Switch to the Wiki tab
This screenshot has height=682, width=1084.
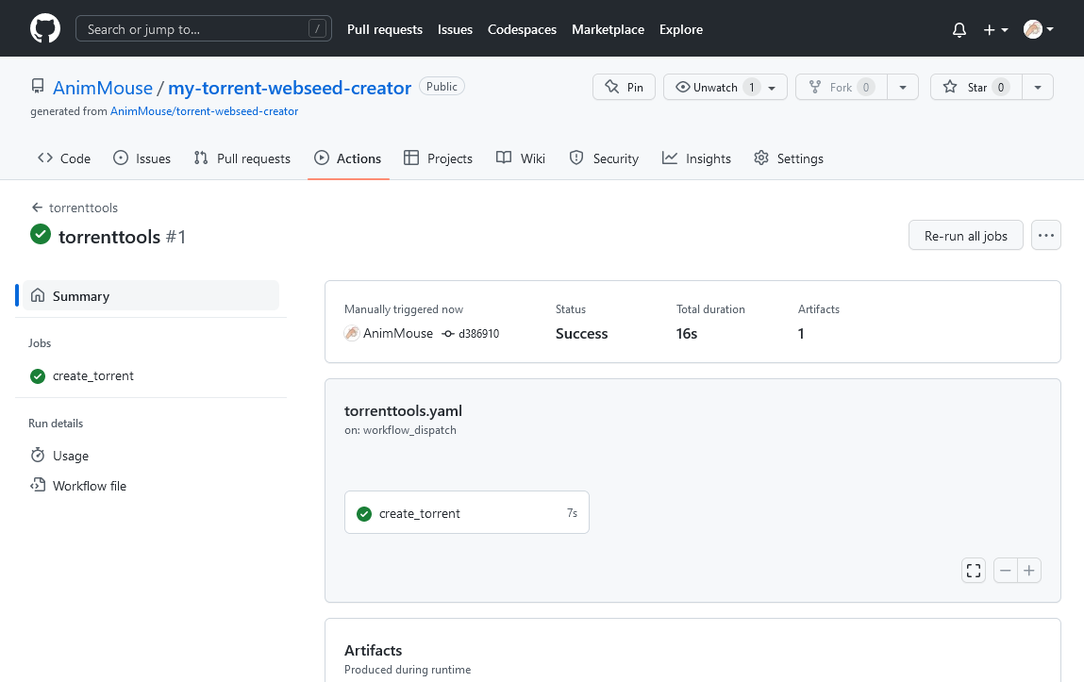pyautogui.click(x=521, y=158)
